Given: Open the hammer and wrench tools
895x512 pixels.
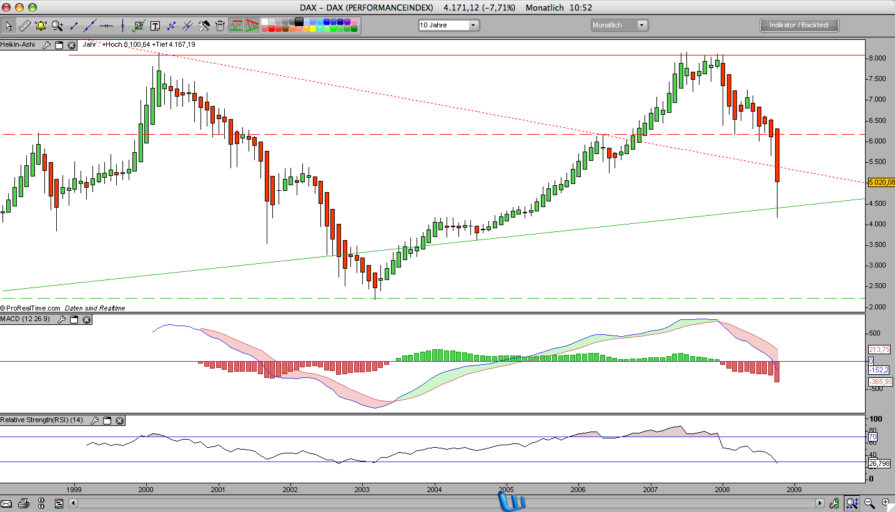Looking at the screenshot, I should coord(204,26).
